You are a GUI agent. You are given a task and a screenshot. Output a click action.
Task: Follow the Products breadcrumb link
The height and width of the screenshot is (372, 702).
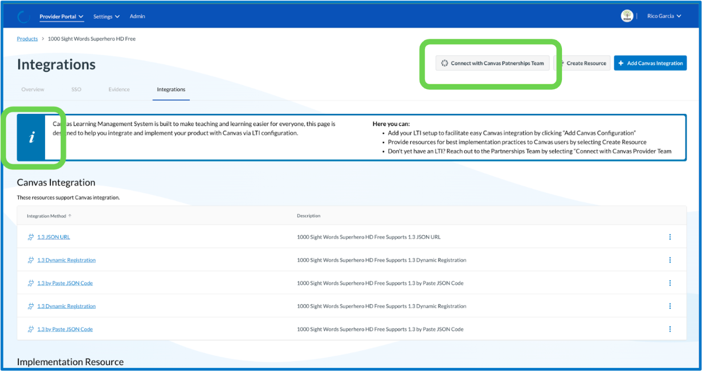coord(27,39)
